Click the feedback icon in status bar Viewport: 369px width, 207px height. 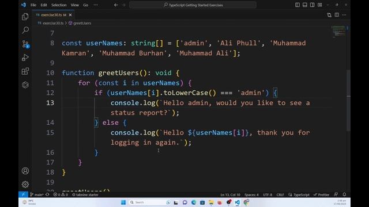(x=336, y=194)
